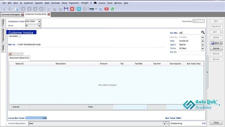
Task: Switch to the Command Navigator tab
Action: click(x=11, y=14)
